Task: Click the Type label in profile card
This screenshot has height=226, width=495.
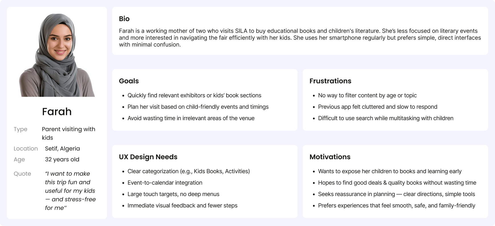Action: (21, 129)
